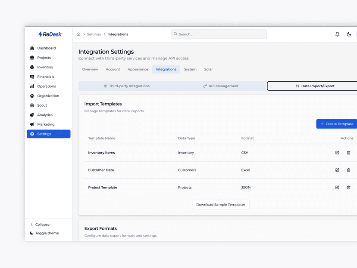Edit the Project Template row
357x268 pixels.
(337, 188)
